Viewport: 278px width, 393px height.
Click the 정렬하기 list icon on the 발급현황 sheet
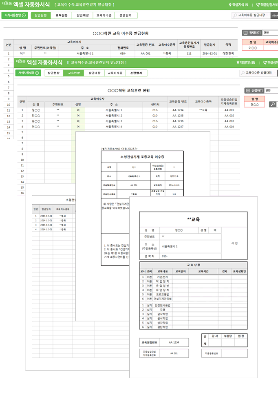pos(245,33)
